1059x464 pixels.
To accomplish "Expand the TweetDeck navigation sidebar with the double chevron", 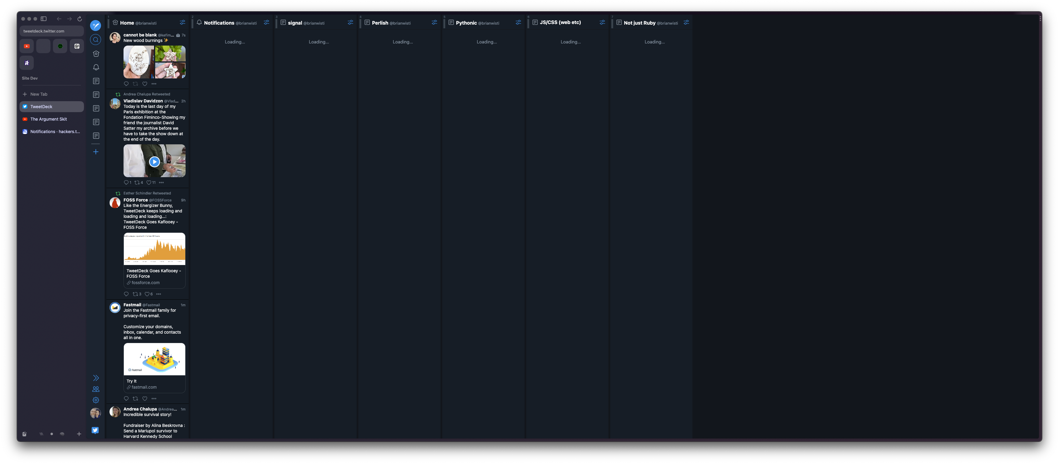I will [x=96, y=378].
